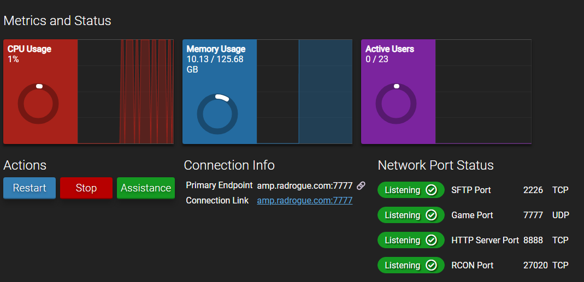The image size is (584, 282).
Task: Click the Memory Usage circular gauge
Action: click(217, 114)
